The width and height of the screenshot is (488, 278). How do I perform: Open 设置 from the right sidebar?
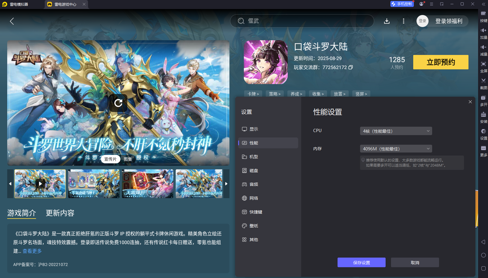(x=483, y=134)
